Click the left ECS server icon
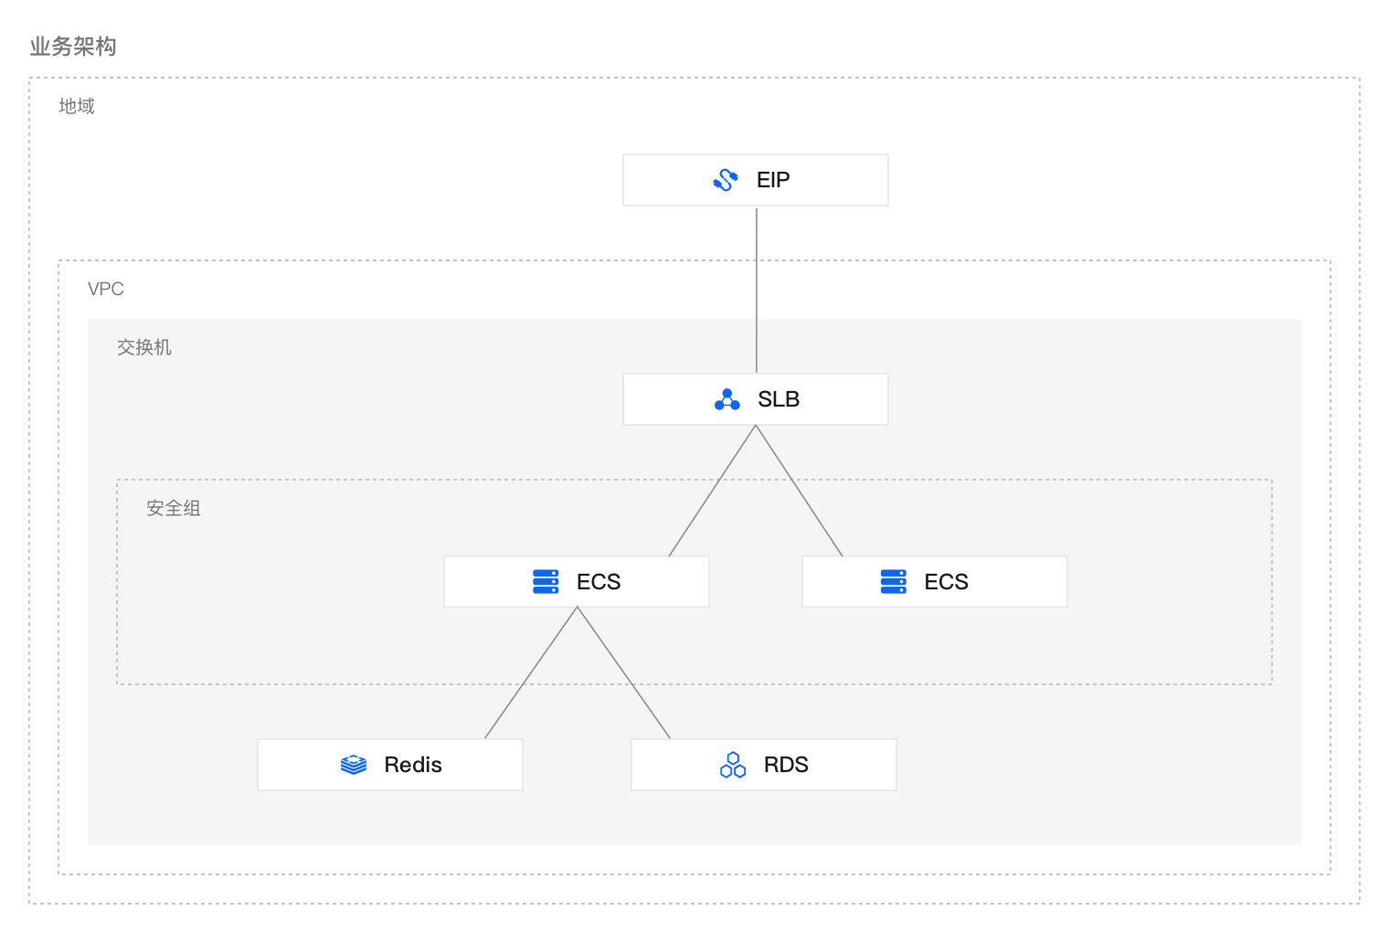 (x=546, y=582)
